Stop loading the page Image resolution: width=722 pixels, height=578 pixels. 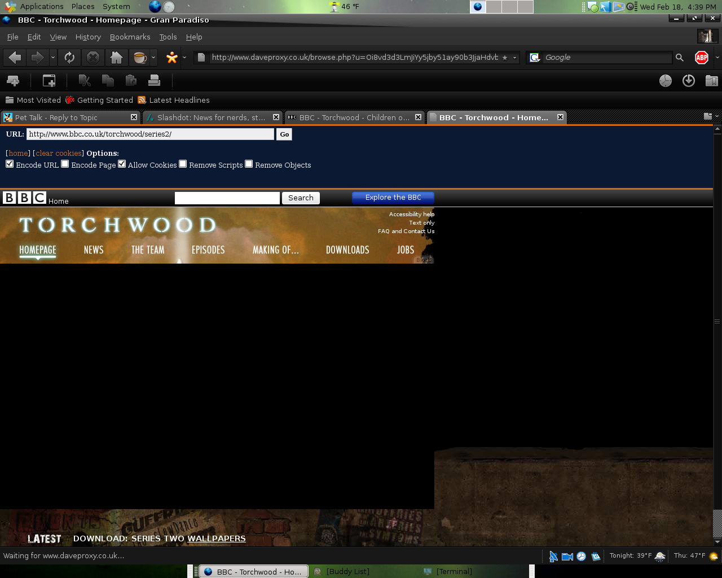tap(93, 58)
